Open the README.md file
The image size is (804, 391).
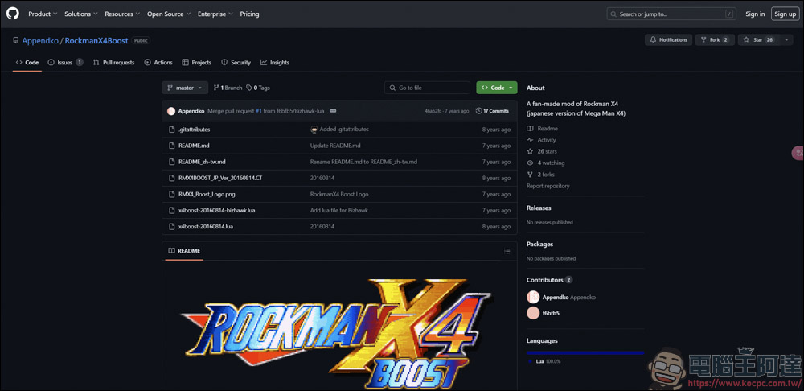194,146
